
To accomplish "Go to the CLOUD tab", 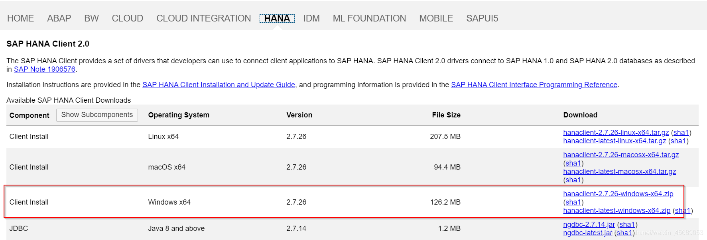I will point(127,18).
